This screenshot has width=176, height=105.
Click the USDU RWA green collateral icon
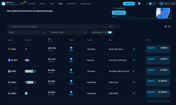[26, 93]
